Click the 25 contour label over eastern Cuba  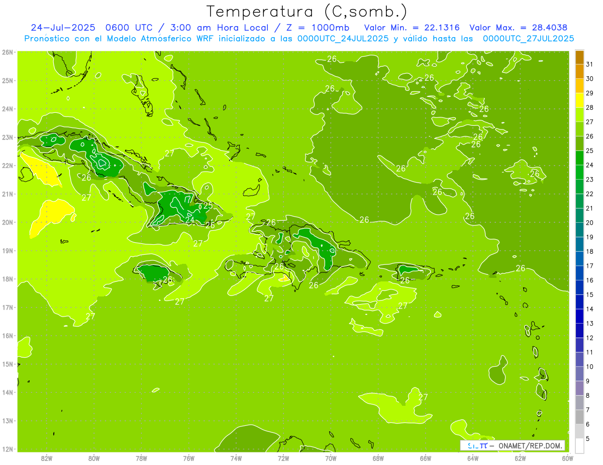click(208, 205)
